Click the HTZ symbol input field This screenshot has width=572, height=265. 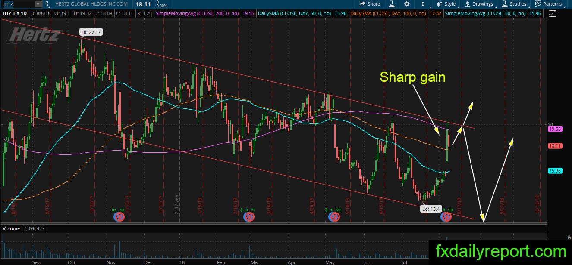pos(17,4)
